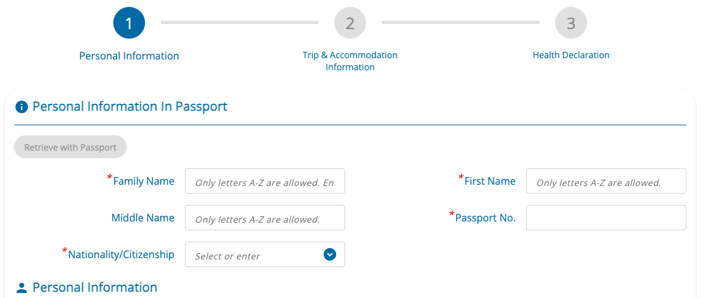Click the Family Name label

[x=144, y=181]
